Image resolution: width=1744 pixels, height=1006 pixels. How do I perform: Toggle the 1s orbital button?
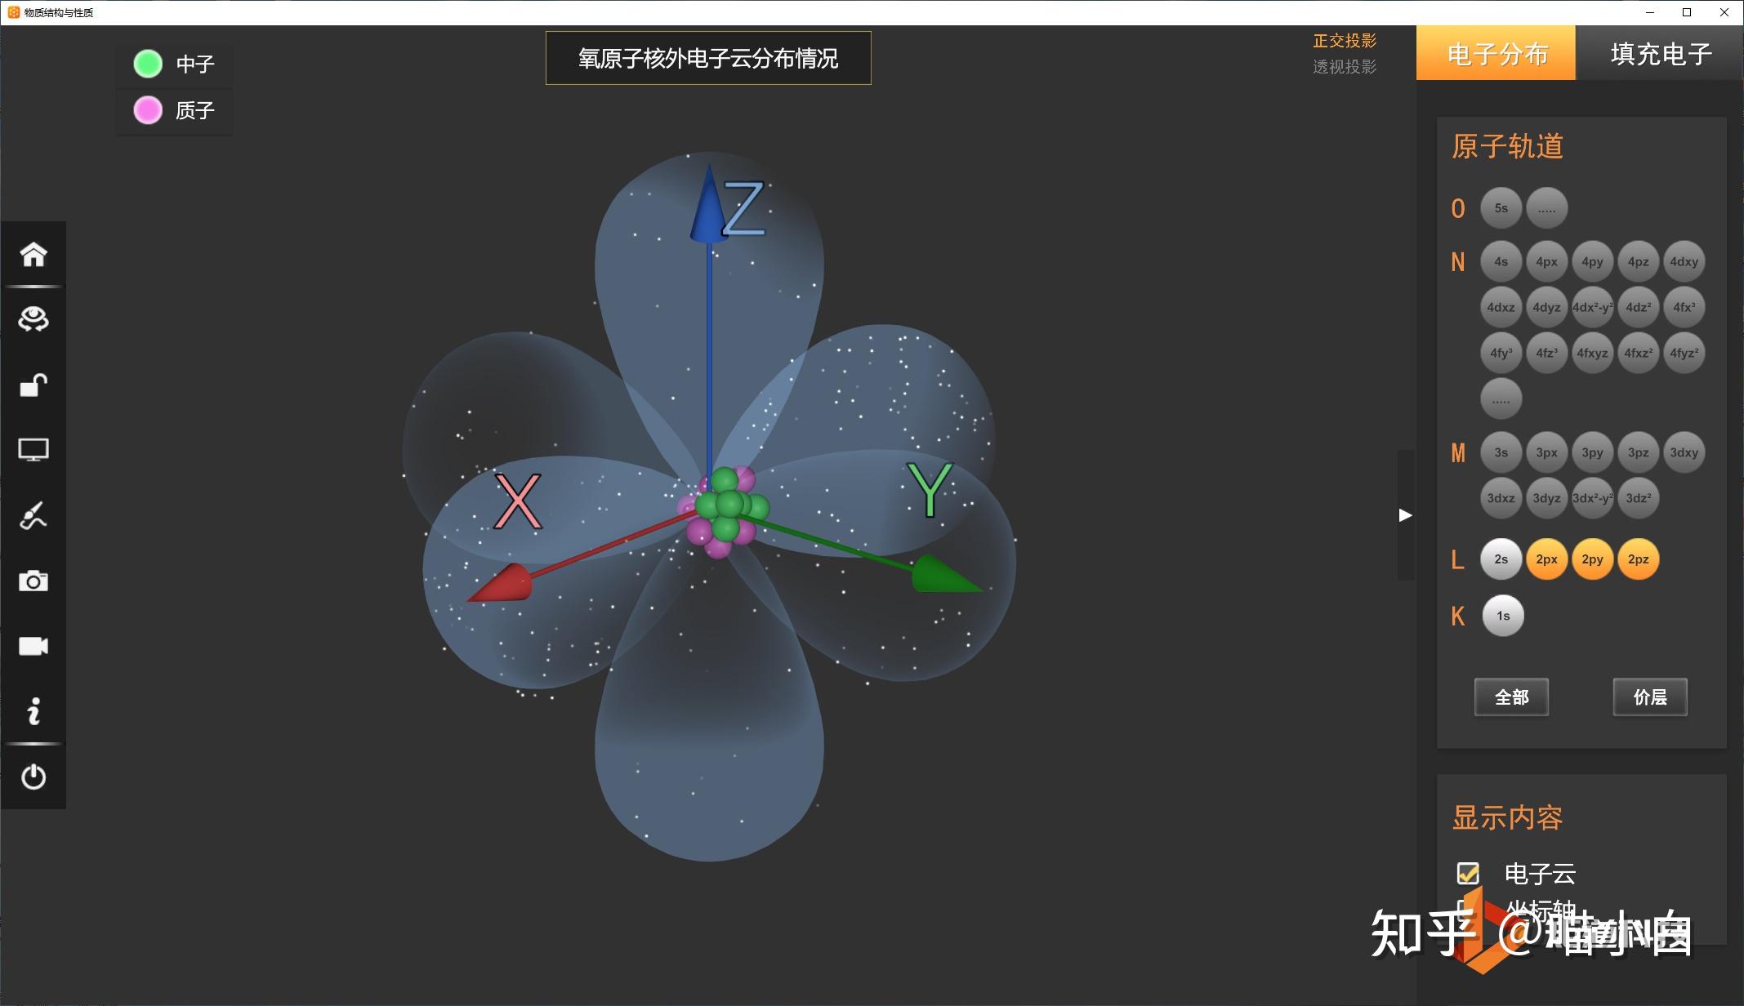tap(1502, 616)
